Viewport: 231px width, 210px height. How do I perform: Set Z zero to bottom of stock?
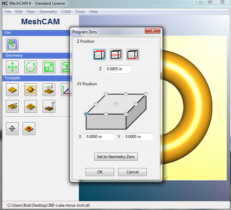coord(133,55)
